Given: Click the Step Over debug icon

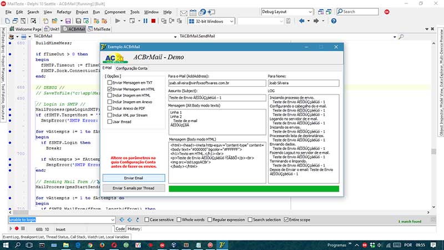Looking at the screenshot, I should (x=171, y=21).
